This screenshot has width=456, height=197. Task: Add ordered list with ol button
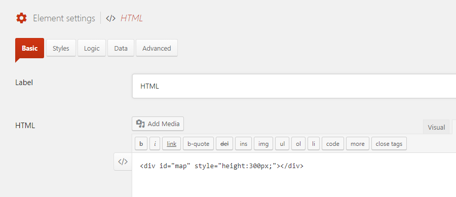pyautogui.click(x=298, y=143)
